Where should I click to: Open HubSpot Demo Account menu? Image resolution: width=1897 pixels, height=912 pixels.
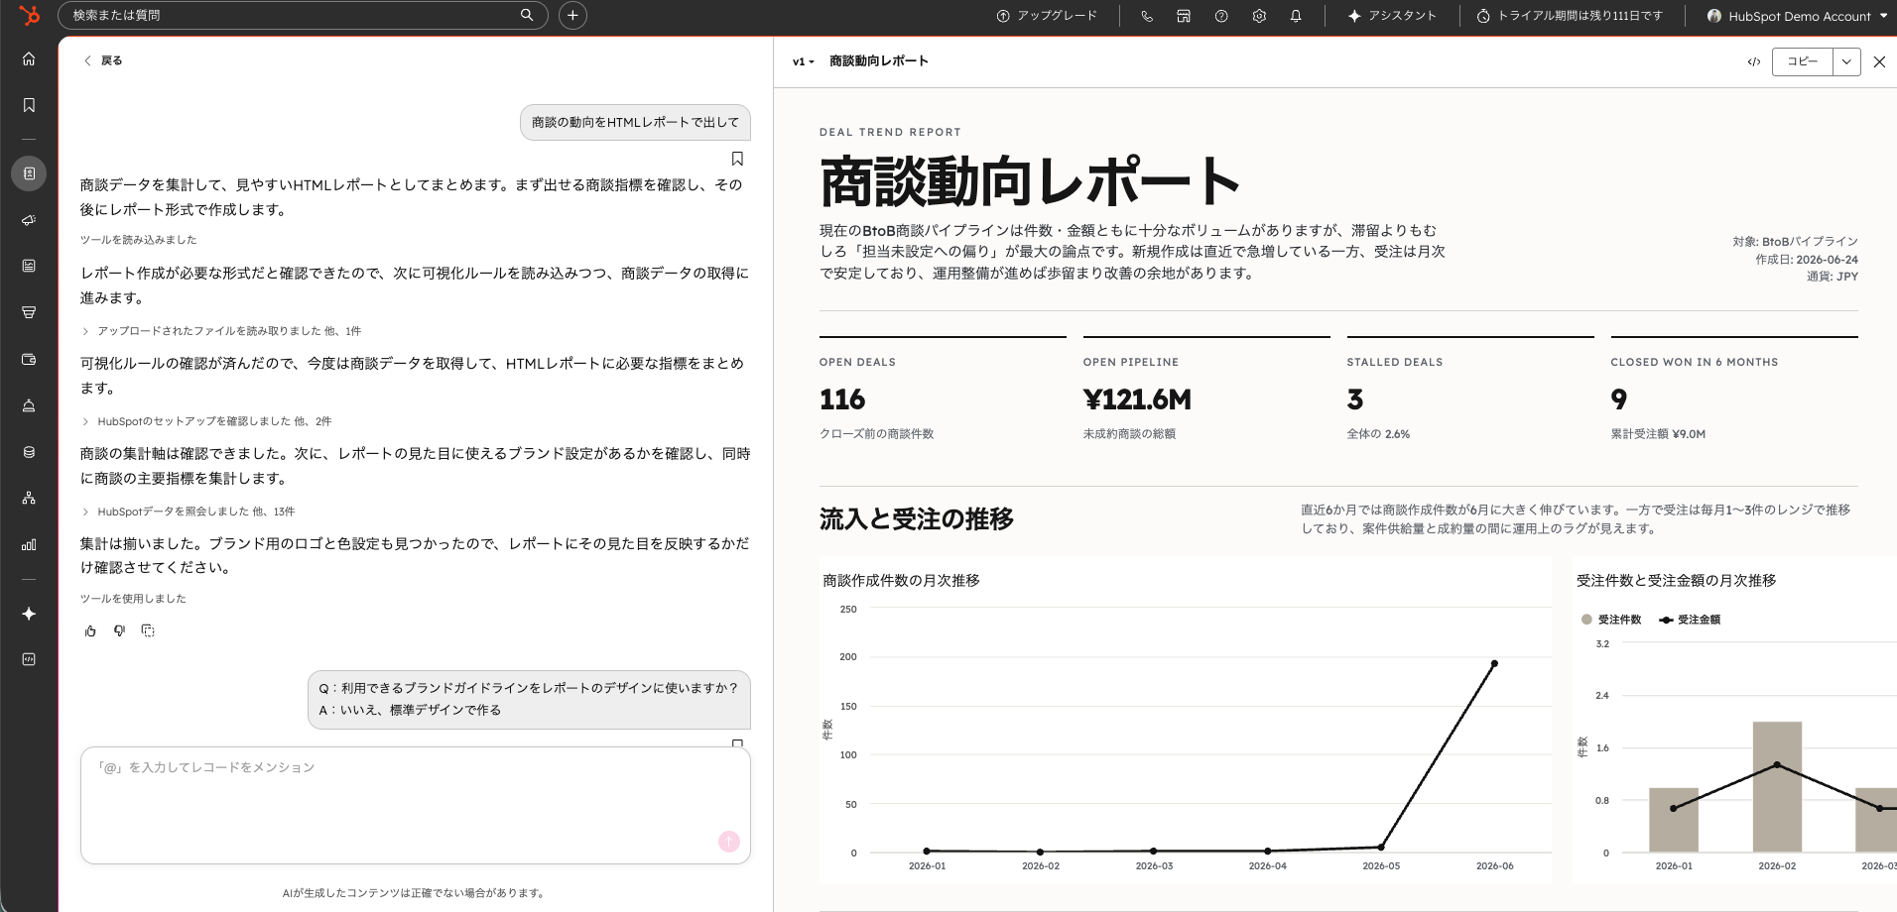point(1797,16)
